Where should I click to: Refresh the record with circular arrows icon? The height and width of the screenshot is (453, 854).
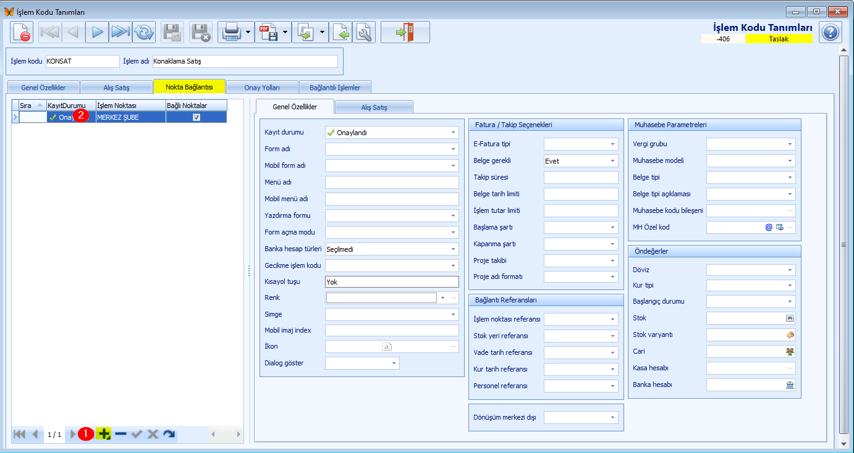pos(144,32)
